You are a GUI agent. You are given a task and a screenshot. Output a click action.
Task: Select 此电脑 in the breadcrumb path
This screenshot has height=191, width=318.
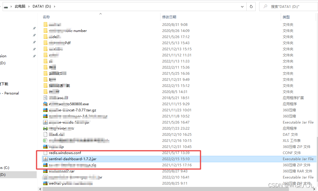(x=20, y=6)
